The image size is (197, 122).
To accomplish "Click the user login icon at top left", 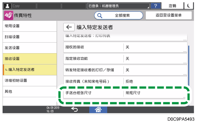I will (7, 5).
